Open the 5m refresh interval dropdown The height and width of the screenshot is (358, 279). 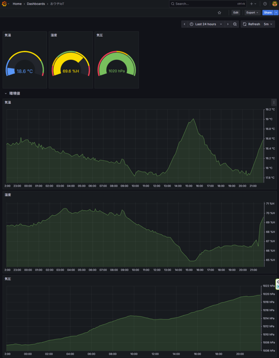pyautogui.click(x=268, y=24)
